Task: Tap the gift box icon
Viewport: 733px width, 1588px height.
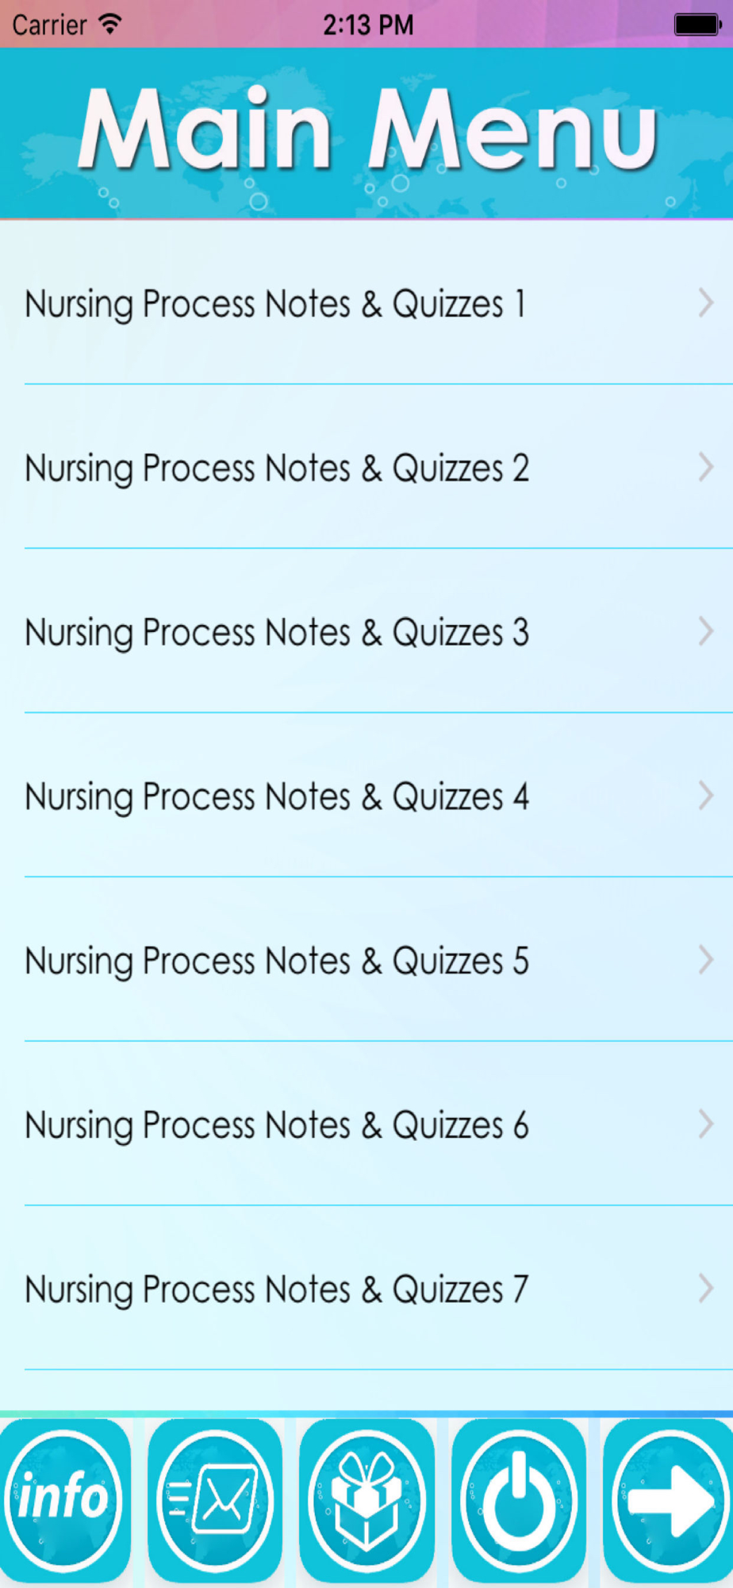Action: (366, 1499)
